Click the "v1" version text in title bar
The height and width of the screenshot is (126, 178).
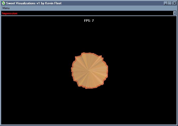(38, 3)
